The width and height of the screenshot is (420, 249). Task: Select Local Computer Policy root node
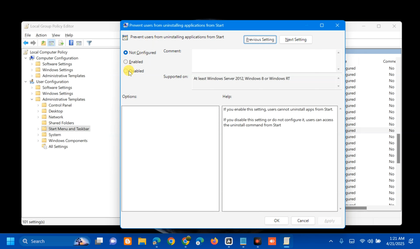tap(48, 52)
